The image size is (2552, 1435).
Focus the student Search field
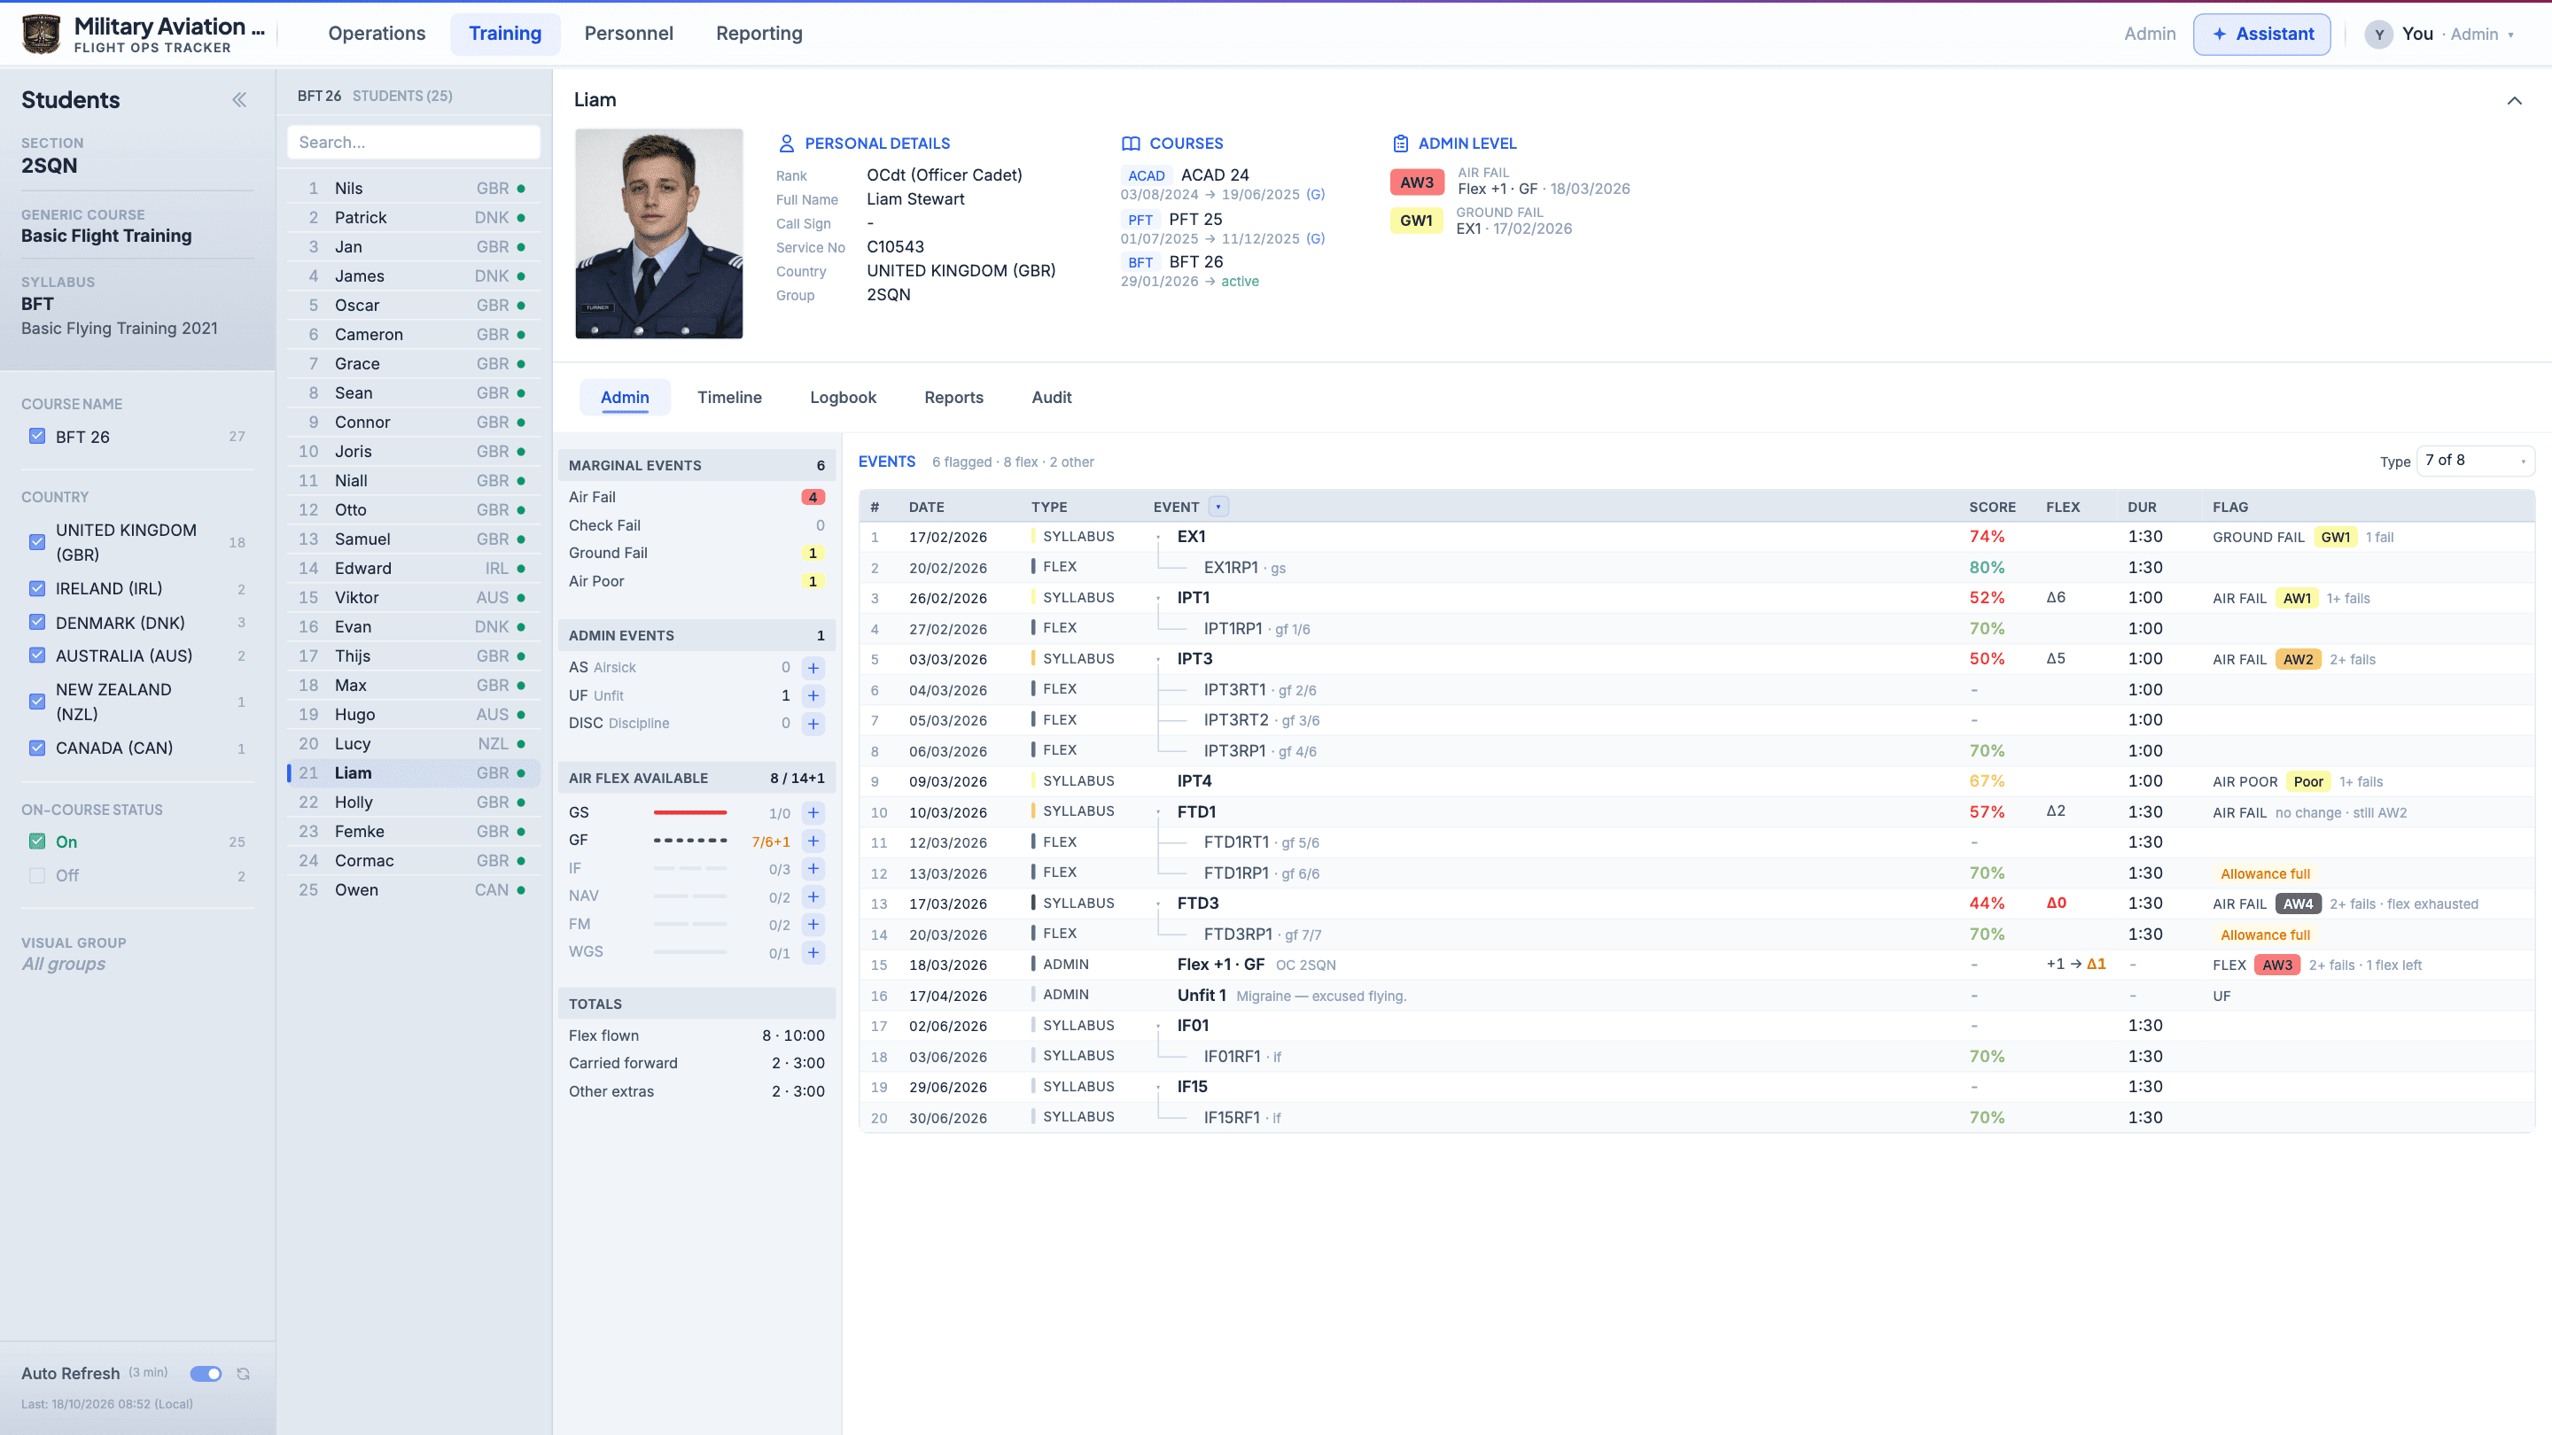click(414, 142)
